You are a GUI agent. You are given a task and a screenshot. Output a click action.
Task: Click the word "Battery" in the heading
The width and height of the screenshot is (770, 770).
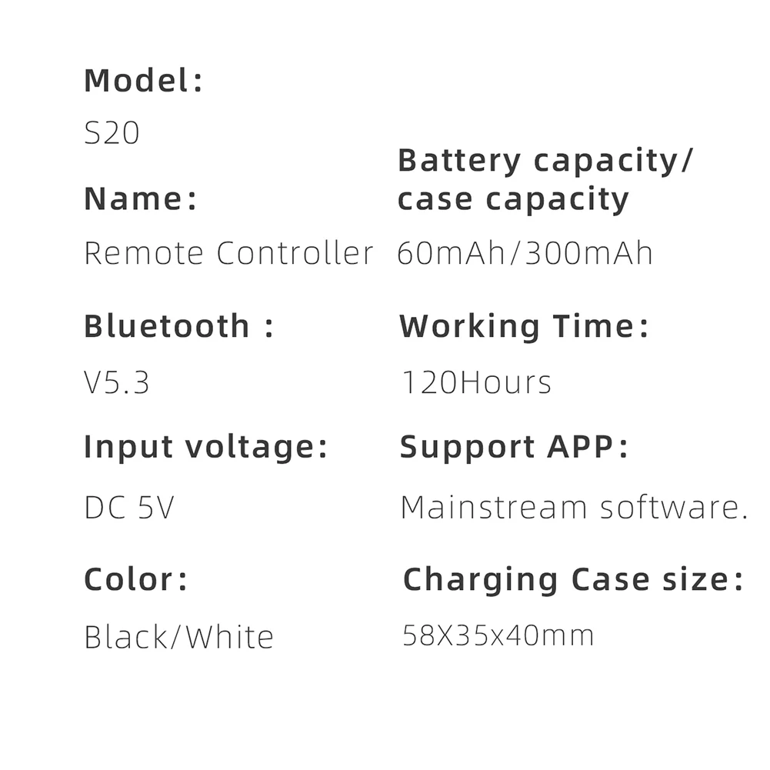459,161
